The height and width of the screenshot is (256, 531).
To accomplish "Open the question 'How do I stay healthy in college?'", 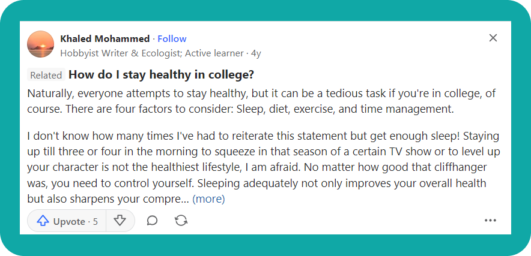I will pyautogui.click(x=161, y=75).
